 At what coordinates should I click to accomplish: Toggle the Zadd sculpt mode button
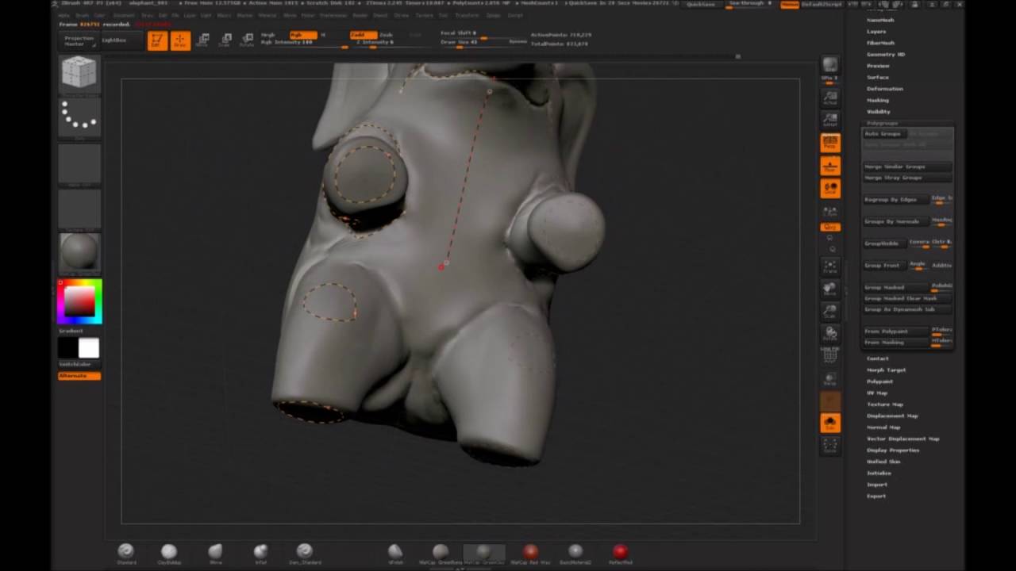coord(364,35)
